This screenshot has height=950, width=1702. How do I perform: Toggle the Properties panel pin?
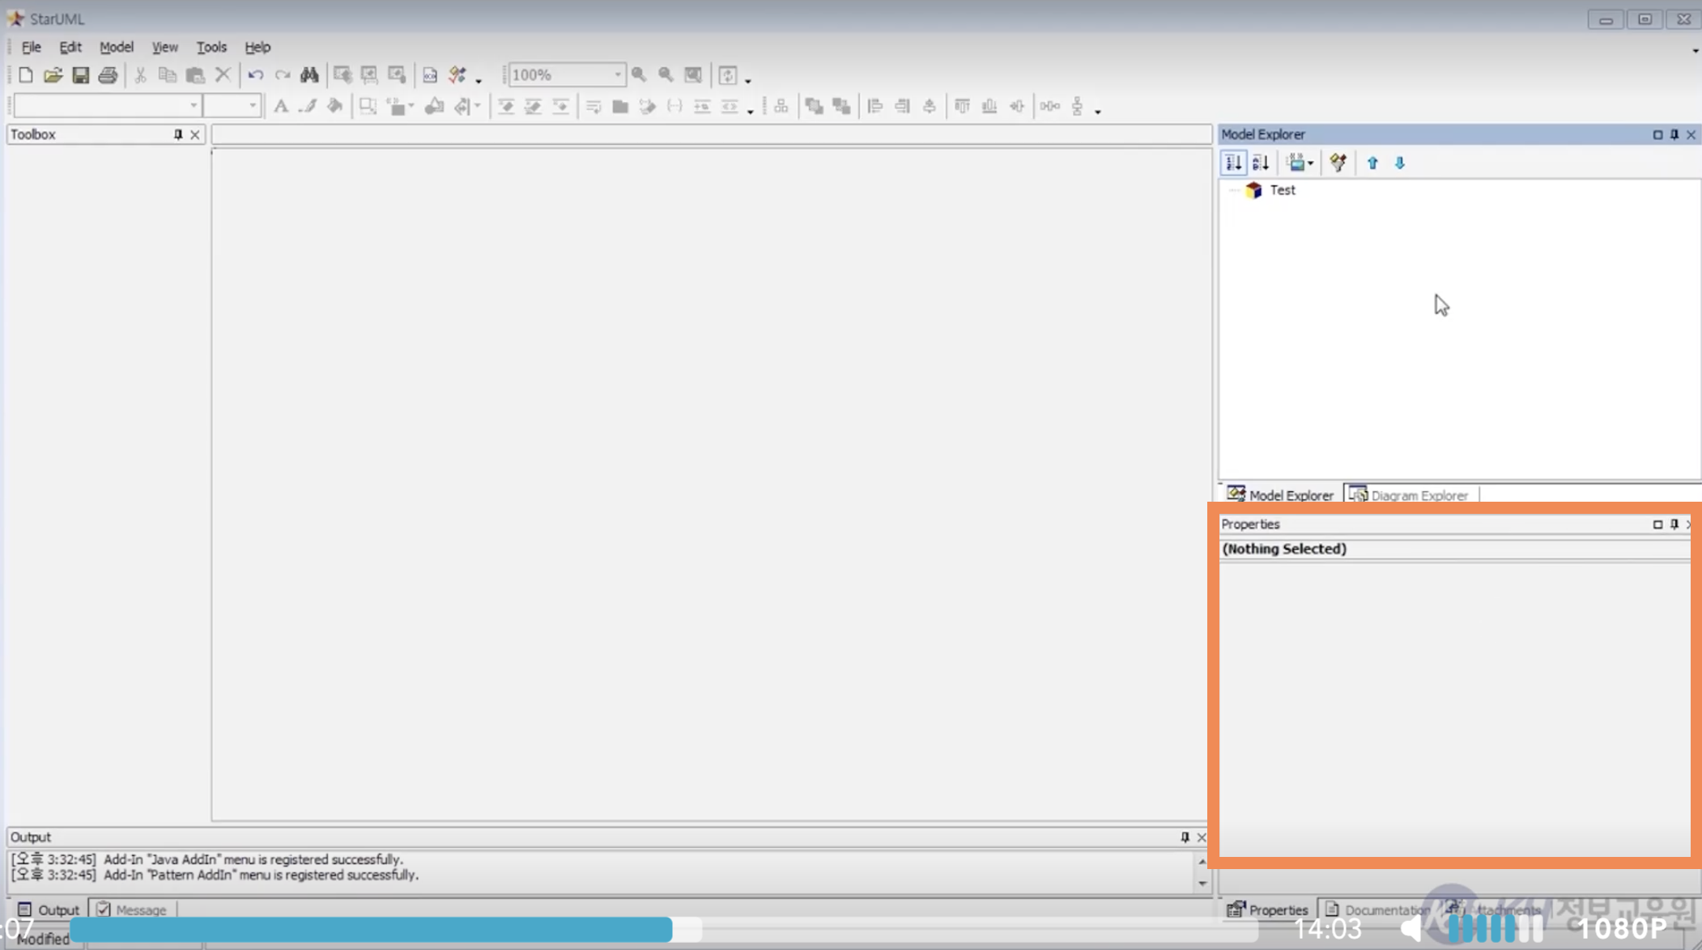(x=1674, y=524)
